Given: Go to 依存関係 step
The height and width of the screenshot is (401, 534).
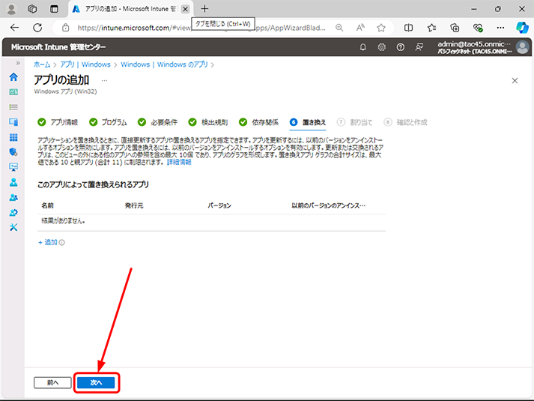Looking at the screenshot, I should (x=258, y=122).
